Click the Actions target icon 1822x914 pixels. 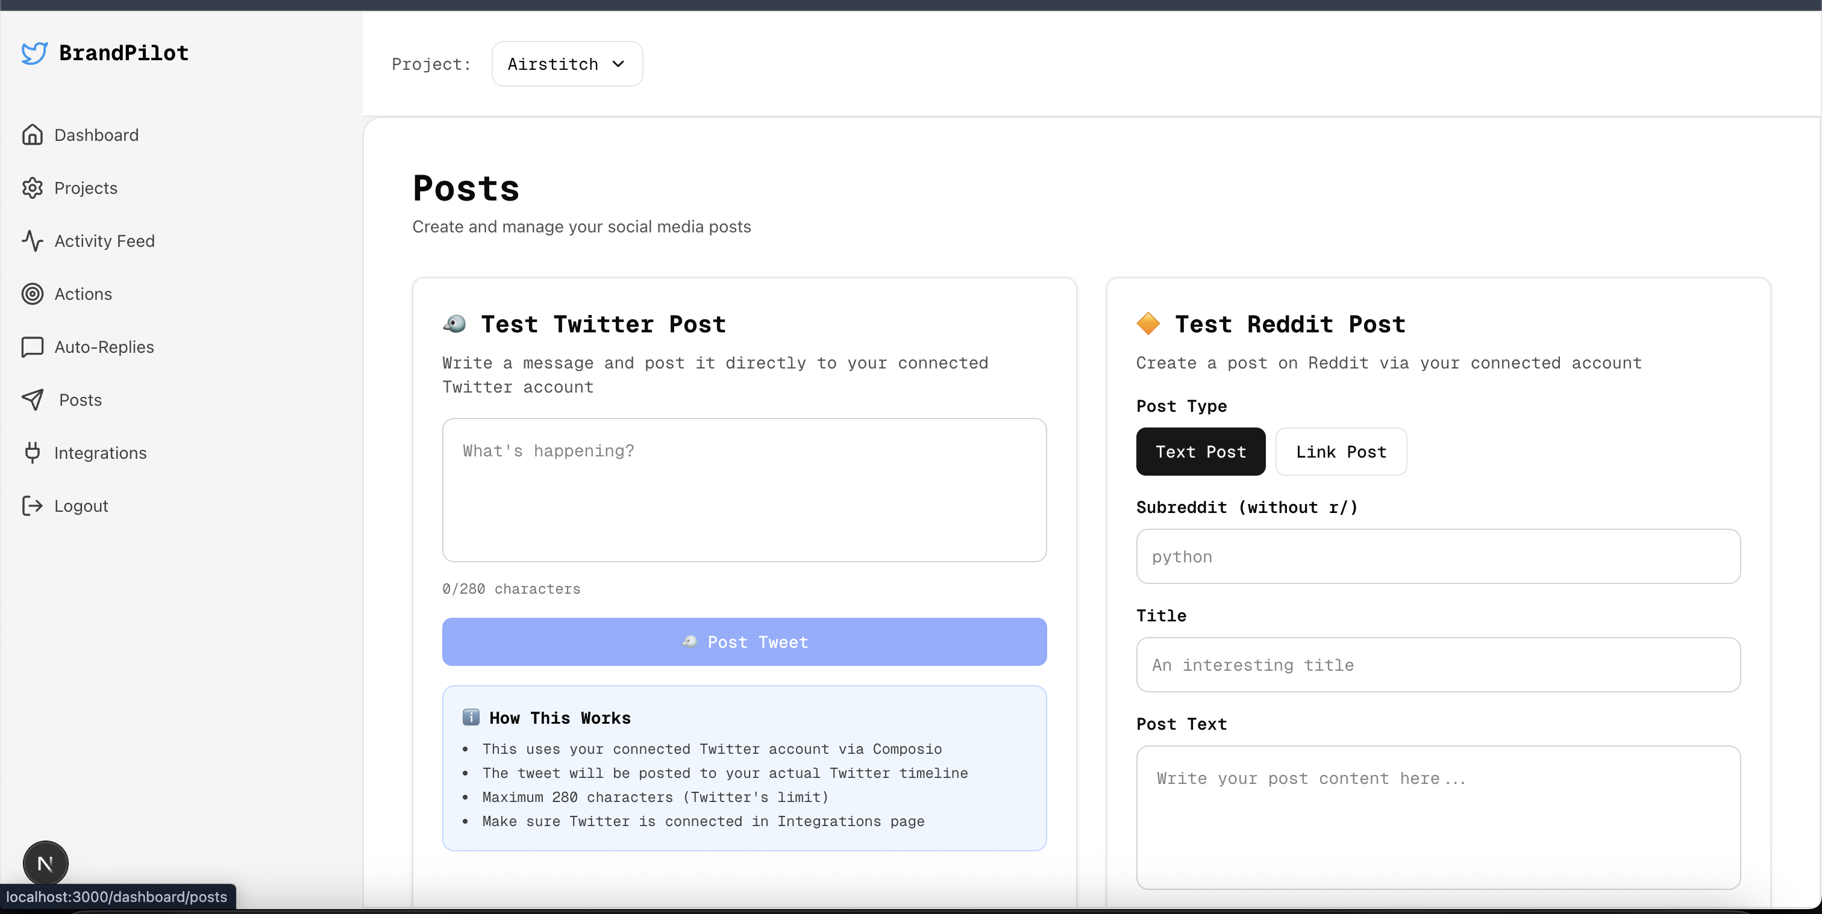[x=32, y=293]
